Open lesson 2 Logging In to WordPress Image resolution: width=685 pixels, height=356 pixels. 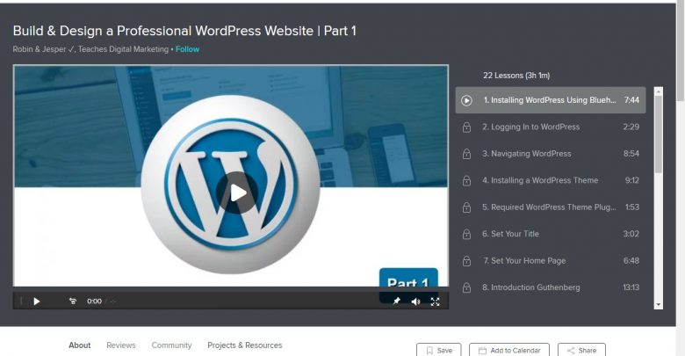[551, 127]
